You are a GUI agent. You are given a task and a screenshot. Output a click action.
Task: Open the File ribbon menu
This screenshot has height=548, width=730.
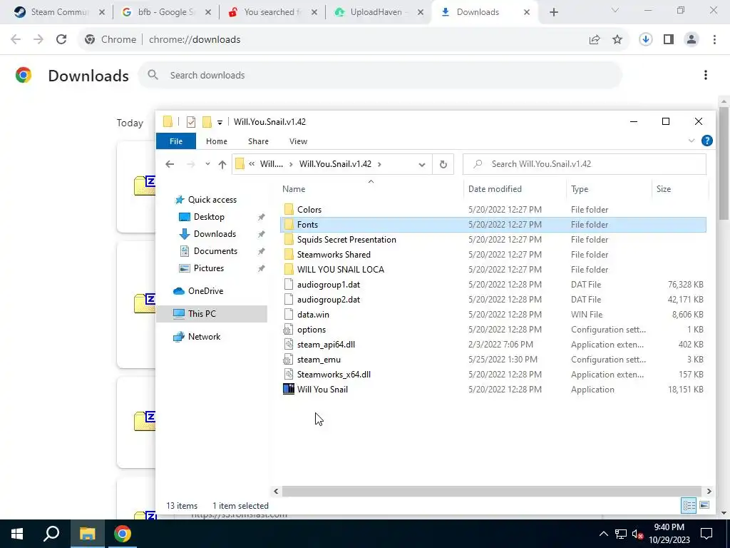[x=176, y=141]
